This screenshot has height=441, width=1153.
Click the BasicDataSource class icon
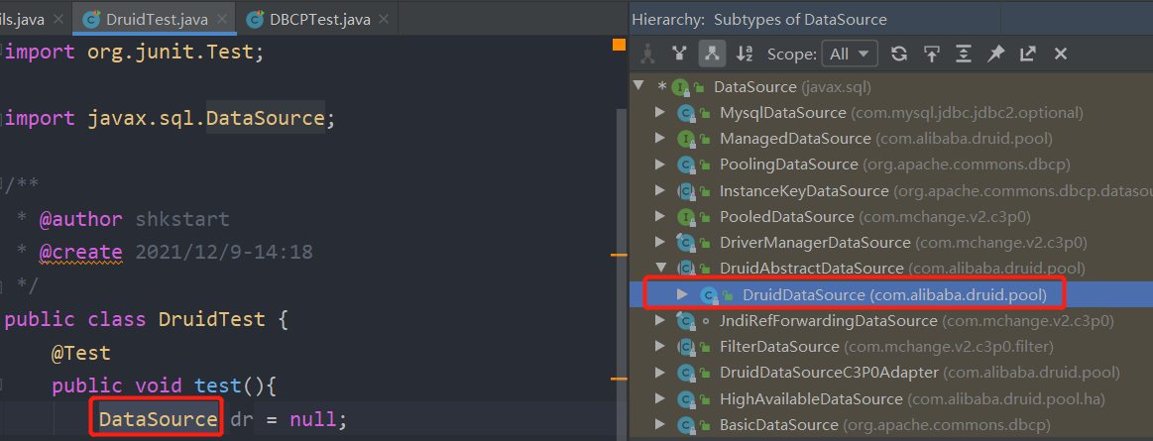(x=686, y=425)
